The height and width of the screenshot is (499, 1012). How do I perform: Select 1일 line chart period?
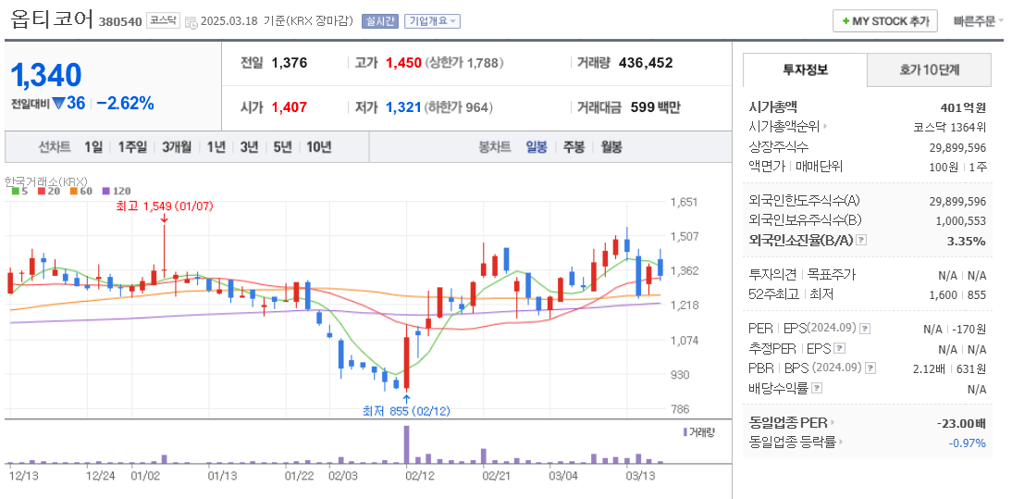coord(93,147)
